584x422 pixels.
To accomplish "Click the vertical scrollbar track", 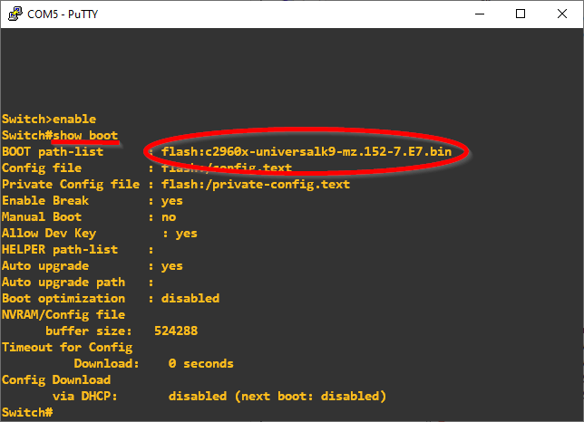I will pyautogui.click(x=575, y=226).
